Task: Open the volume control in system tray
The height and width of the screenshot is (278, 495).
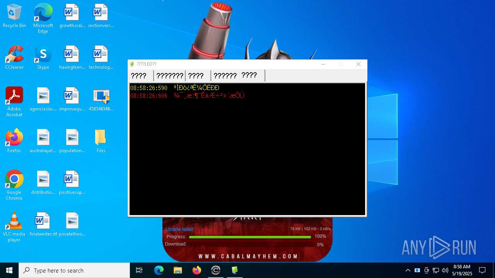Action: pos(445,270)
